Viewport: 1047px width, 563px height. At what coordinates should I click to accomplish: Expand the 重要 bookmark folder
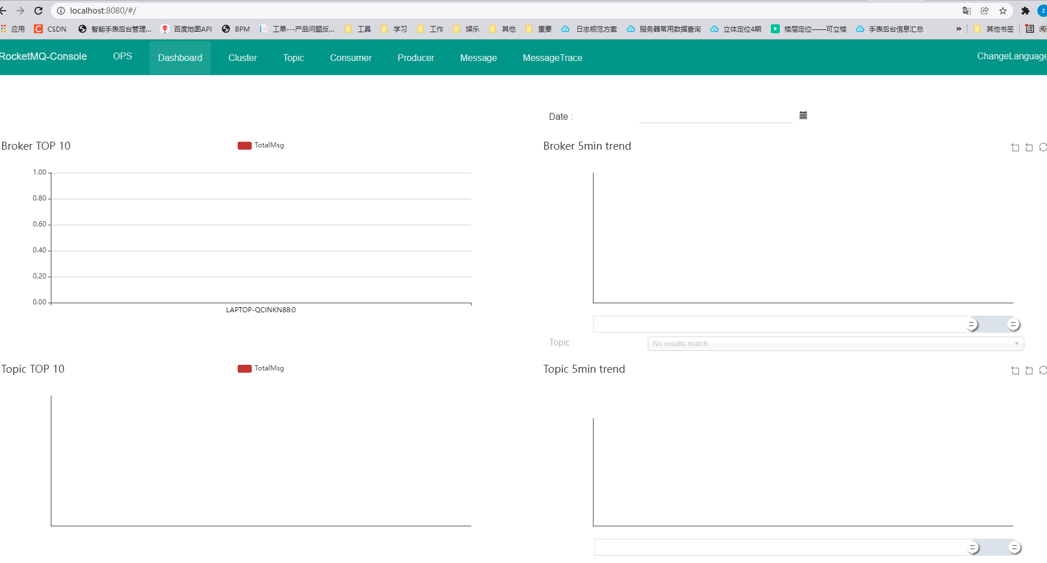tap(539, 29)
